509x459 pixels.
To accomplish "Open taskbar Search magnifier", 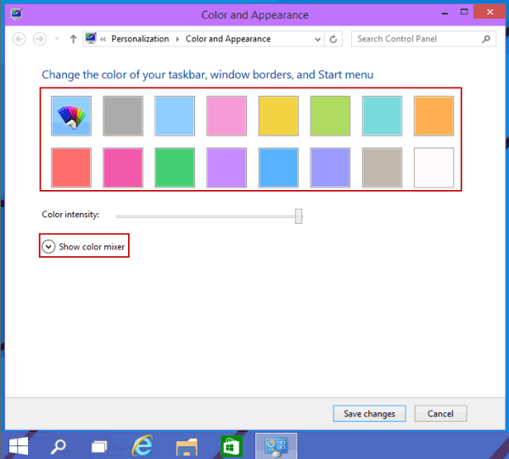I will (x=59, y=446).
